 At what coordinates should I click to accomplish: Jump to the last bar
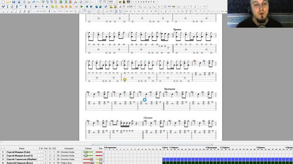coord(91,6)
